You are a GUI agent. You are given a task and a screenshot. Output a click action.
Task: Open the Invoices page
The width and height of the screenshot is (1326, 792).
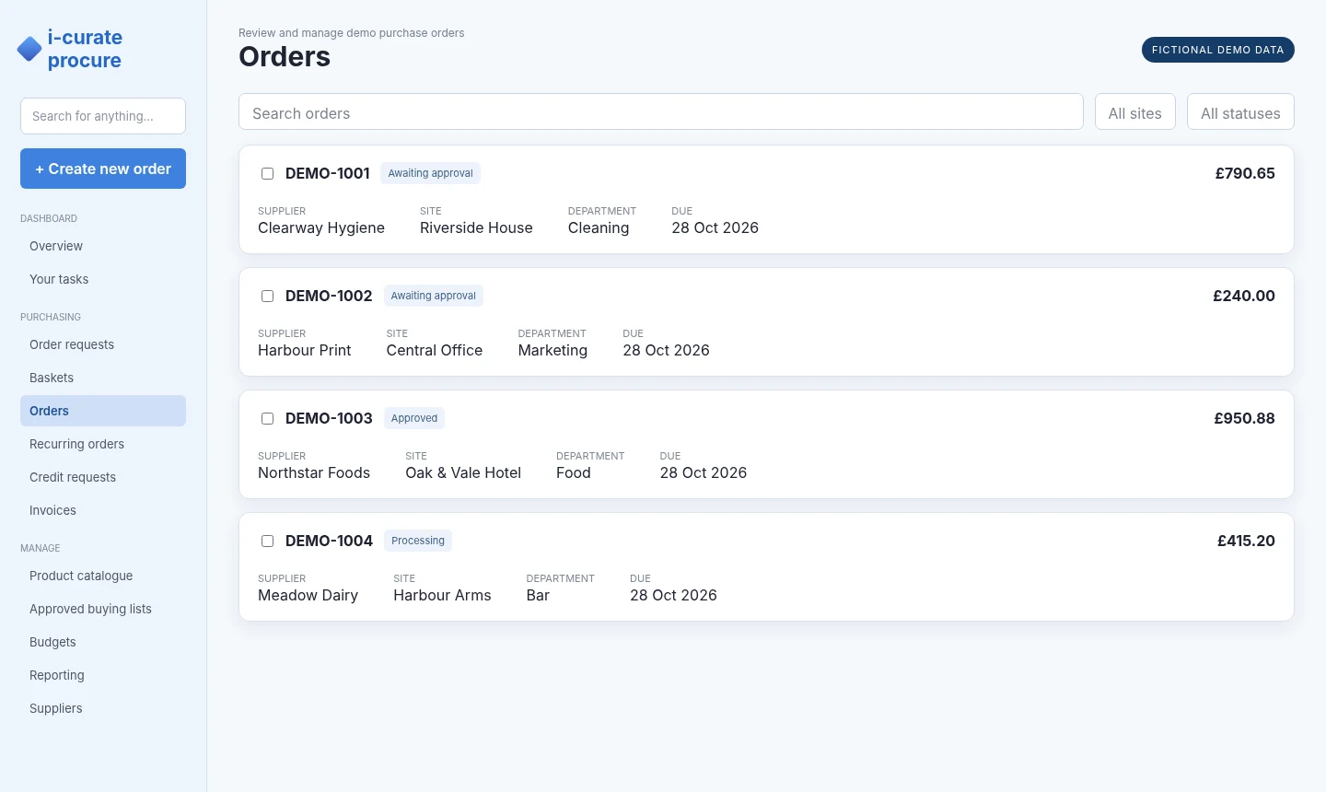[103, 510]
